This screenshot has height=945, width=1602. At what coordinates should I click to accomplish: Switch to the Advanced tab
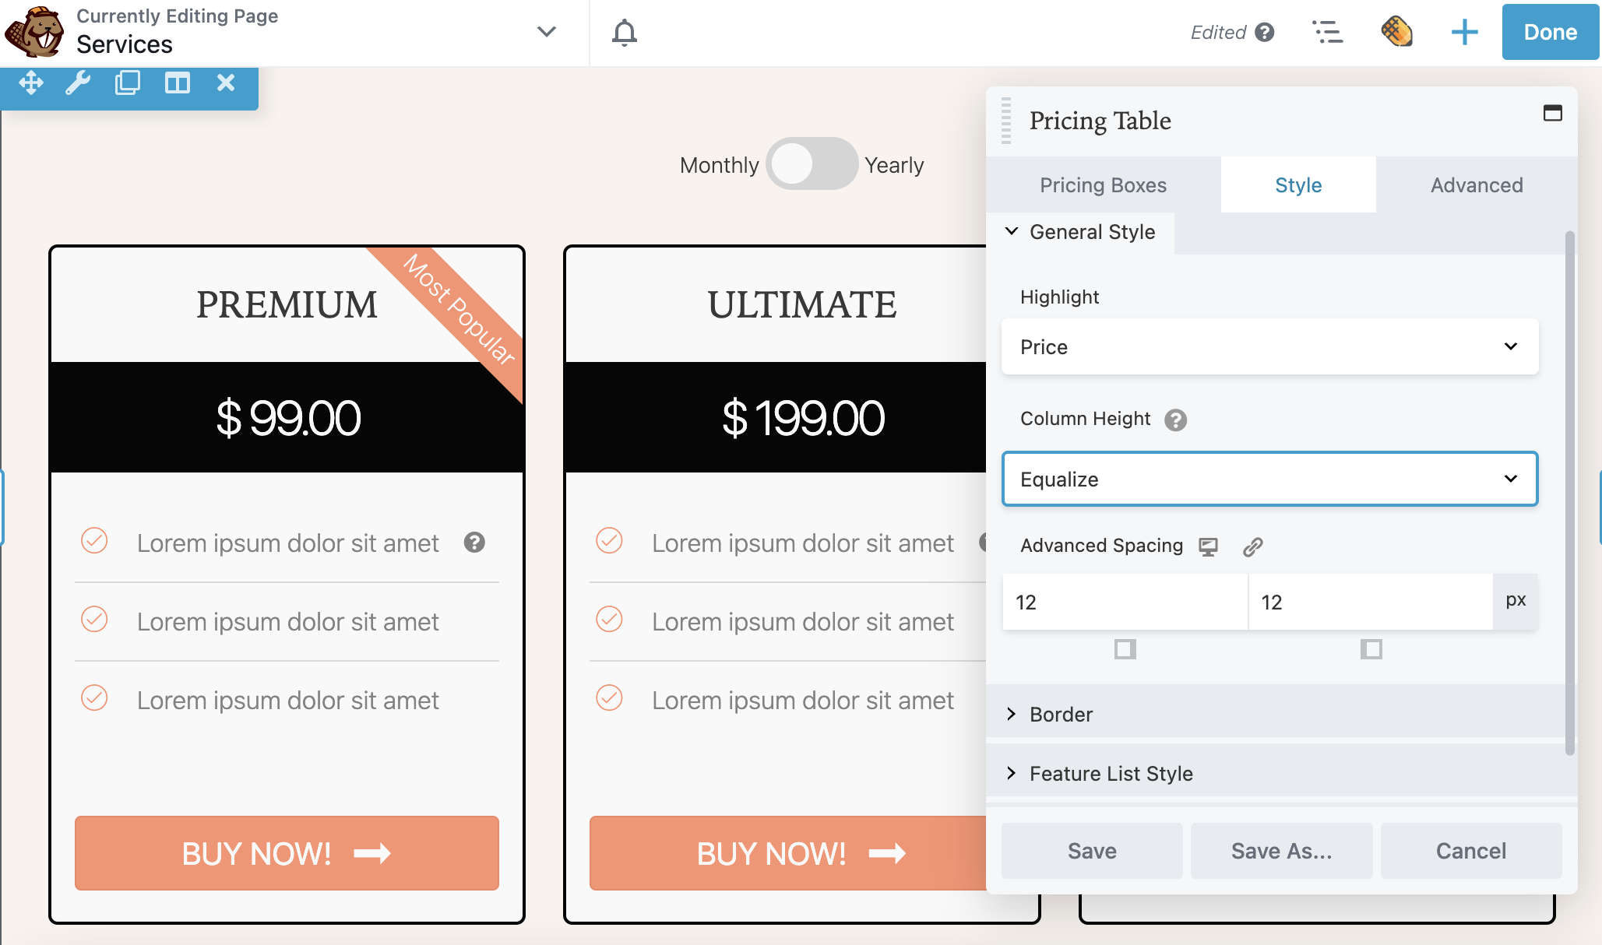tap(1476, 185)
